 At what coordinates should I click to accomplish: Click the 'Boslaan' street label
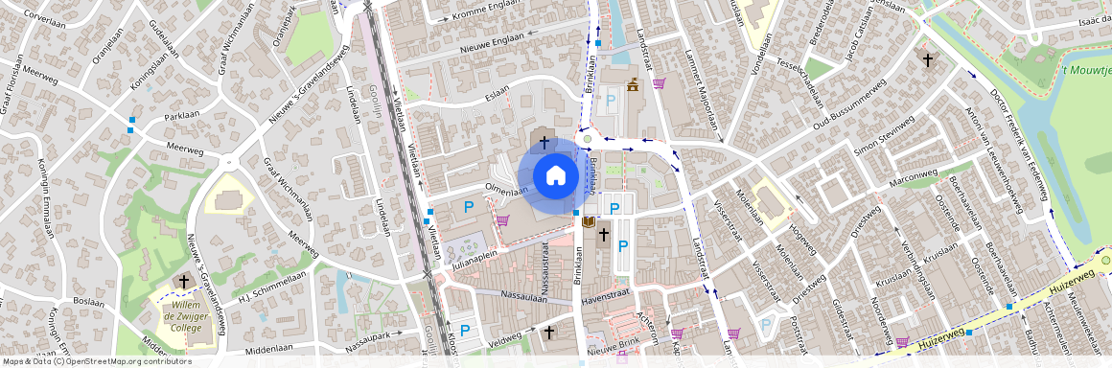coord(88,301)
